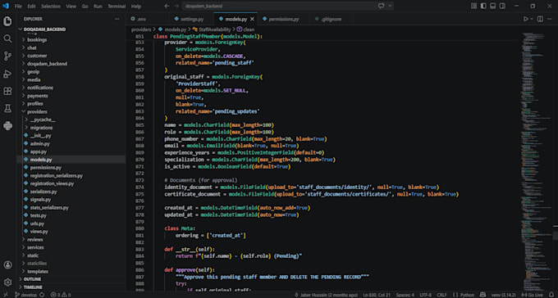Click the Split Editor Right icon
The height and width of the screenshot is (298, 558).
coord(540,19)
